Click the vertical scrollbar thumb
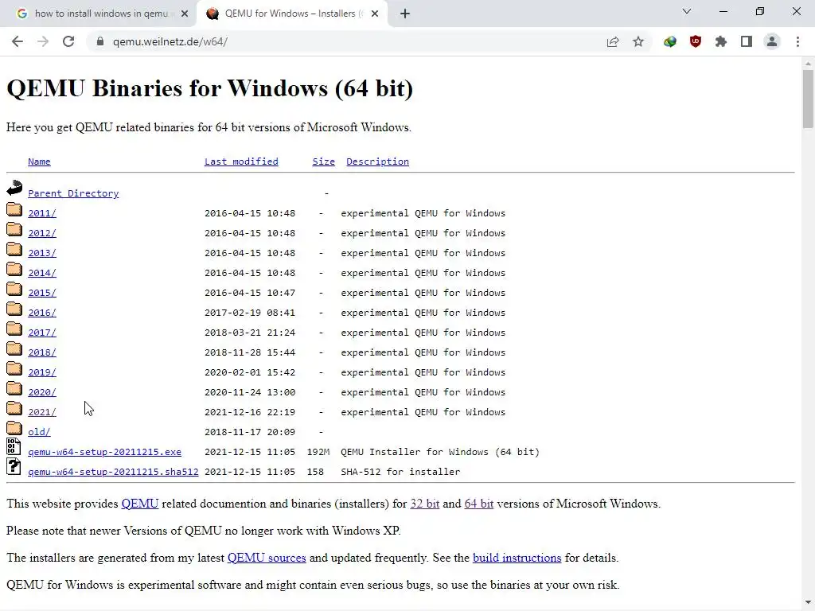 point(808,99)
